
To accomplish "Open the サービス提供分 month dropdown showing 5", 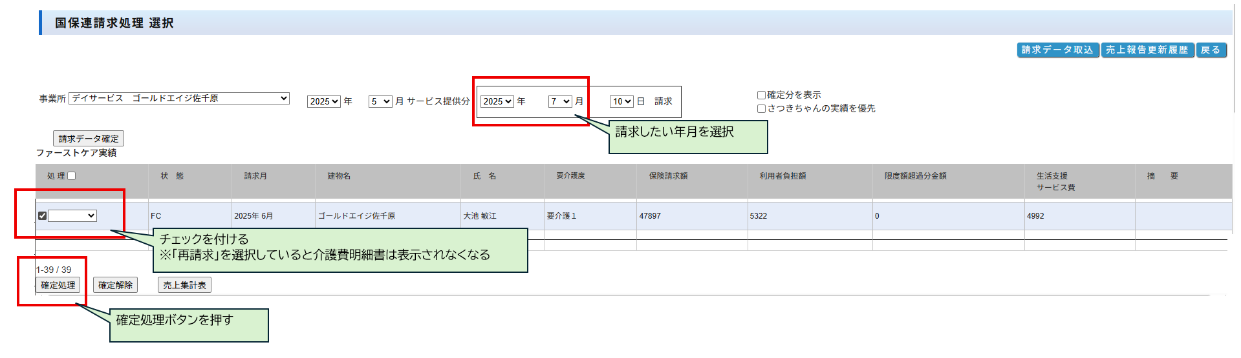I will click(380, 101).
